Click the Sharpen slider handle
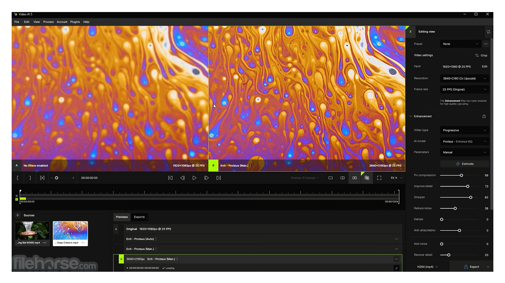The image size is (505, 283). click(x=471, y=197)
